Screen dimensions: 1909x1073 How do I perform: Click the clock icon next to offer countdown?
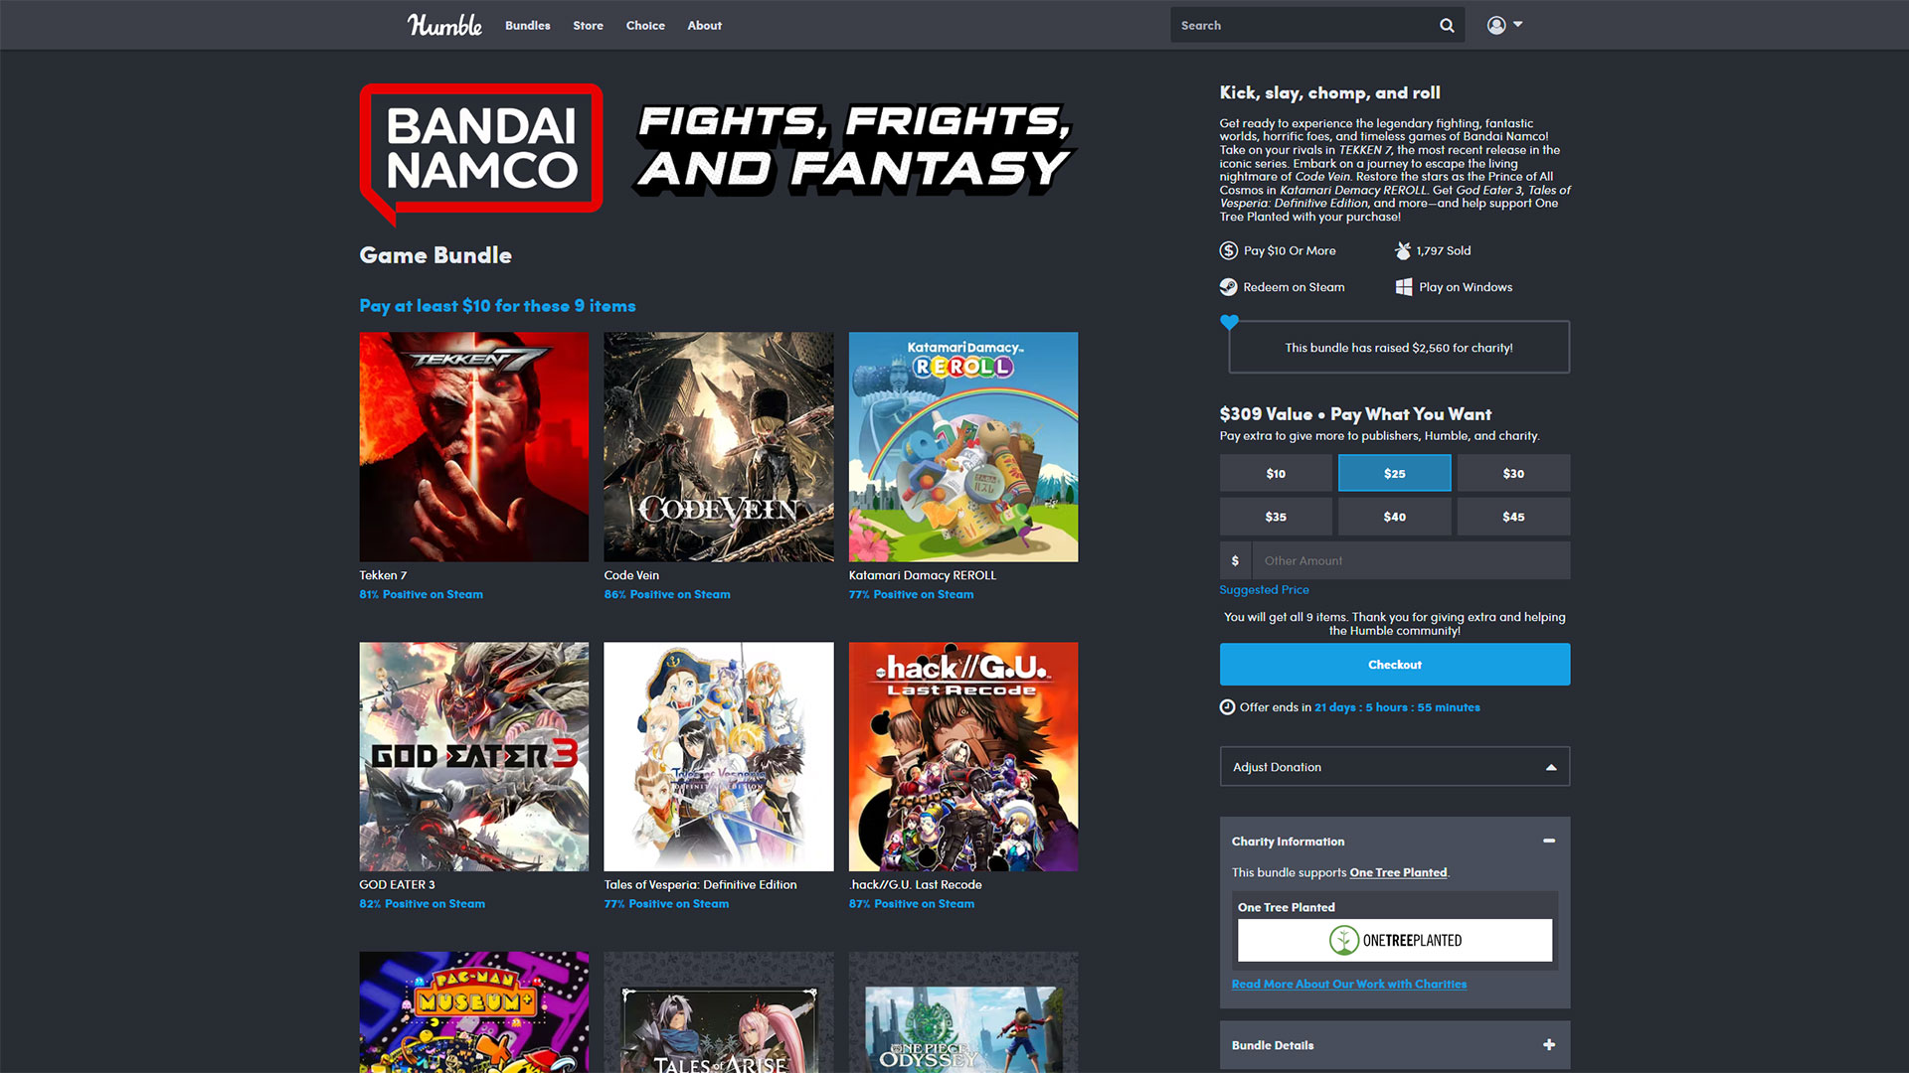pos(1226,706)
